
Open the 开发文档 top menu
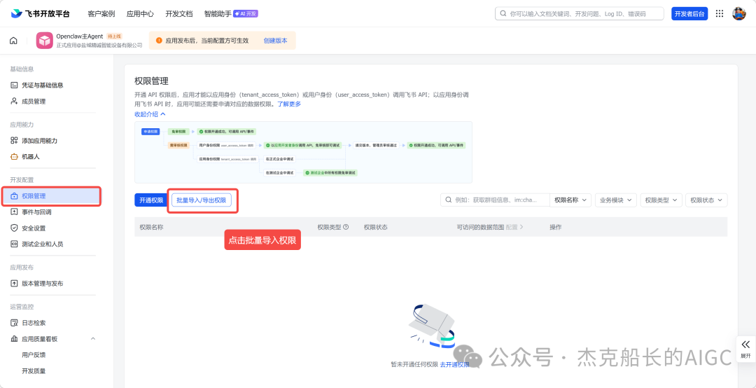click(179, 14)
